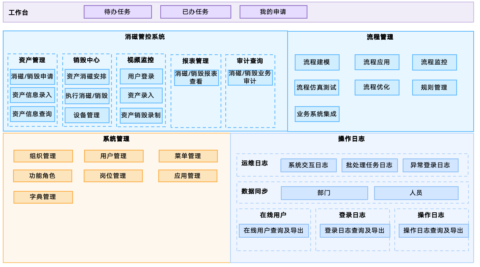Select the 功能角色 box
Image resolution: width=480 pixels, height=267 pixels.
[42, 176]
